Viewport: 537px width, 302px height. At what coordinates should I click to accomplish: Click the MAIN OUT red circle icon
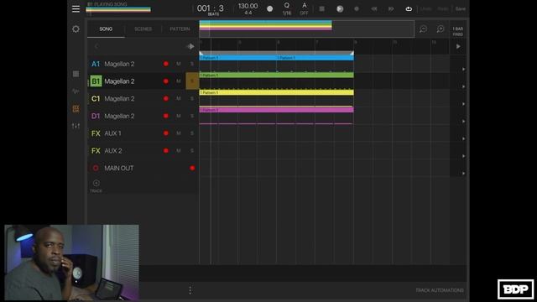click(x=96, y=168)
